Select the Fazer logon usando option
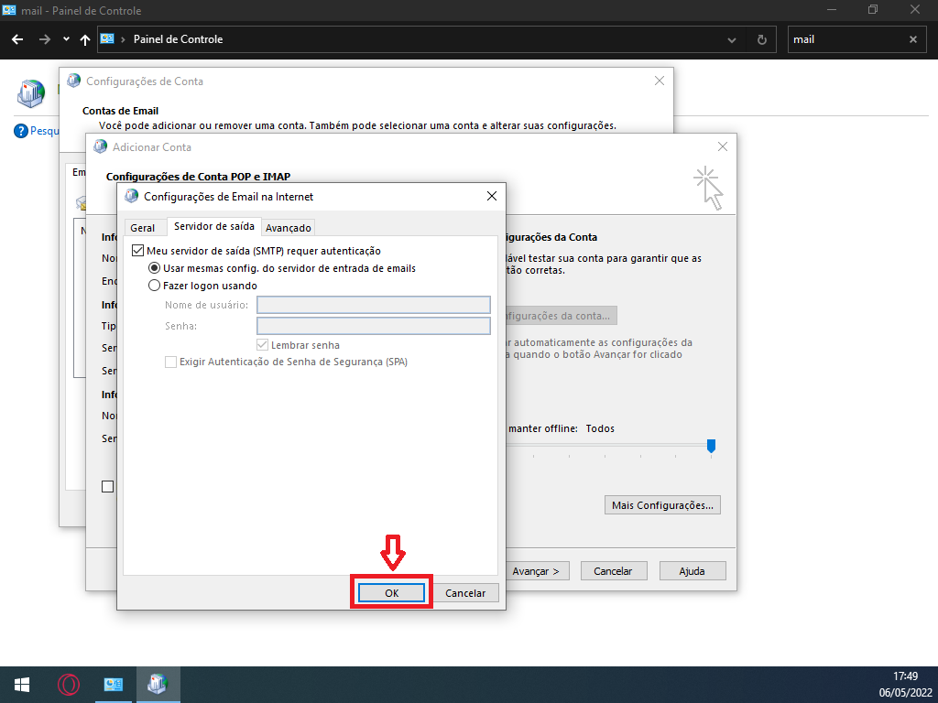938x703 pixels. coord(155,286)
